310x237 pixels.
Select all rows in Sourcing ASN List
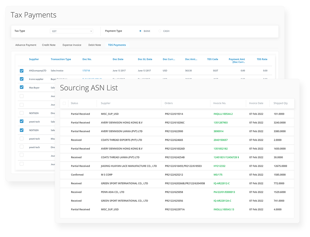coord(64,103)
